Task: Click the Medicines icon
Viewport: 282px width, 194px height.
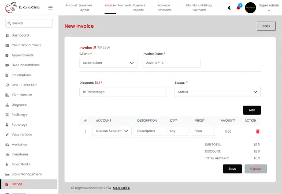Action: [7, 145]
